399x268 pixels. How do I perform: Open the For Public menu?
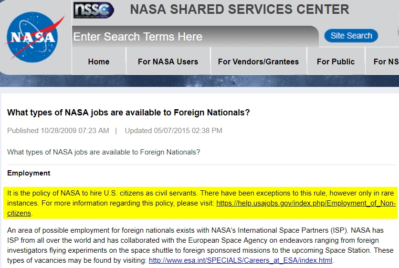336,62
